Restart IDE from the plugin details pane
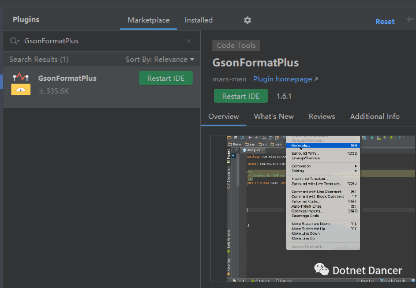This screenshot has height=288, width=416. (x=241, y=96)
